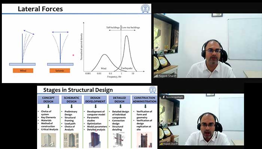Click green arrow under Concept Design
Image resolution: width=262 pixels, height=149 pixels.
(x=48, y=107)
